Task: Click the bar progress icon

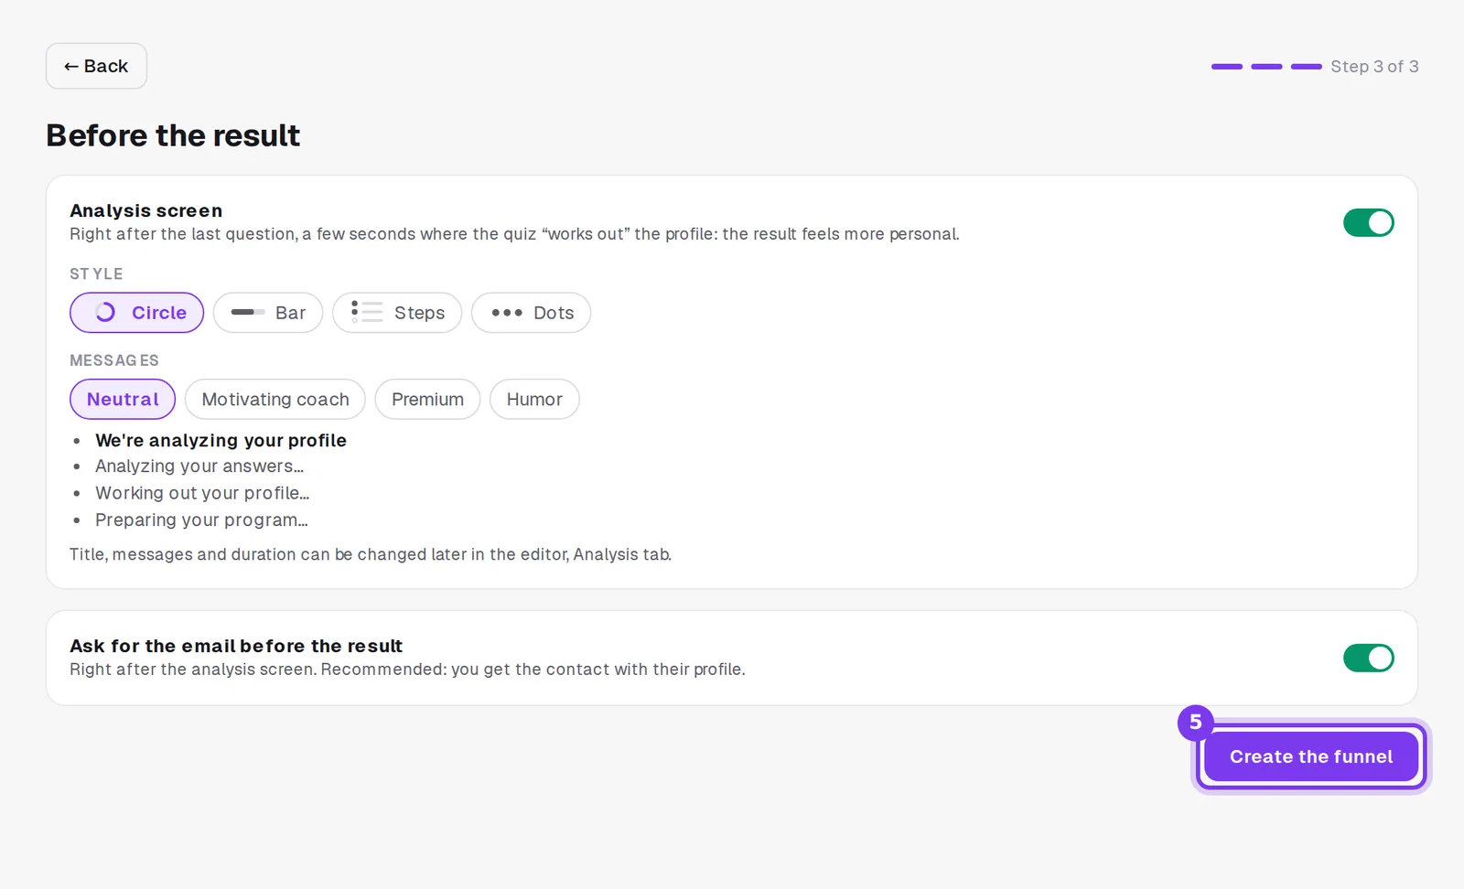Action: pyautogui.click(x=247, y=313)
